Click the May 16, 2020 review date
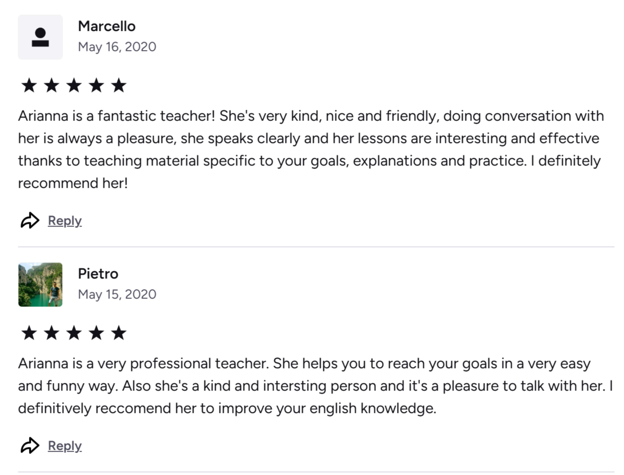The height and width of the screenshot is (475, 624). click(x=117, y=47)
